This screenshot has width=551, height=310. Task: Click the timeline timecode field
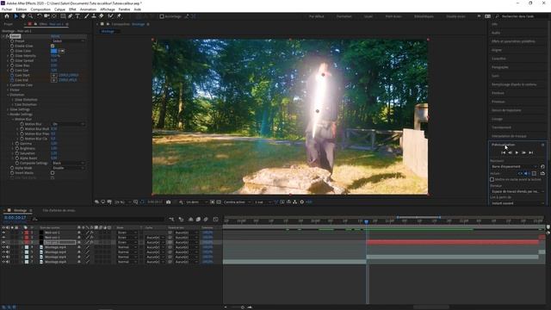(15, 218)
